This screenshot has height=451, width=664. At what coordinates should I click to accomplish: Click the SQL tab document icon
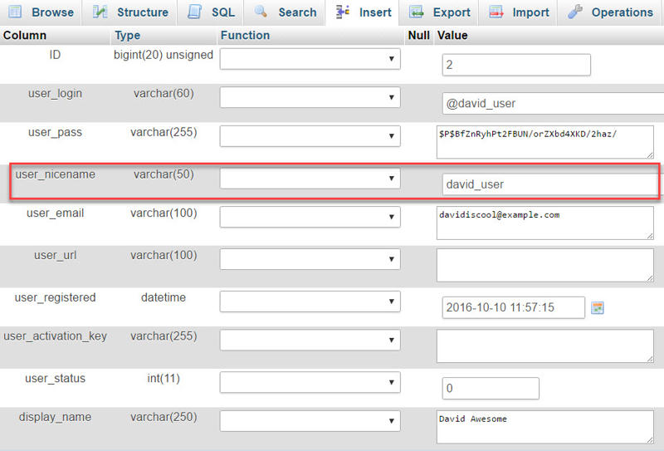pyautogui.click(x=195, y=12)
